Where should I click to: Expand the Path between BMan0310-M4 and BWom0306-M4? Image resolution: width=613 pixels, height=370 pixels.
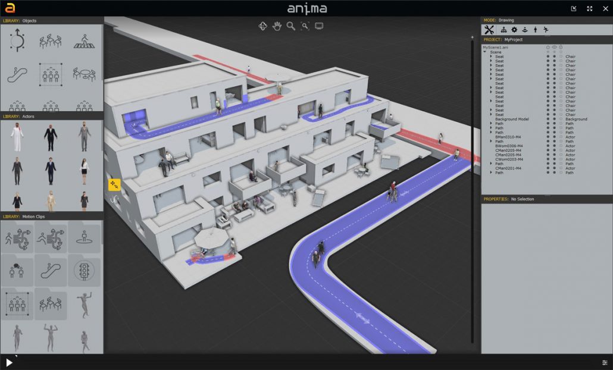[491, 142]
